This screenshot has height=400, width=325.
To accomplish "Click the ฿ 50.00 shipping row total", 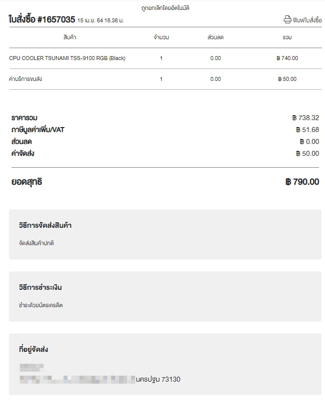I will 287,79.
